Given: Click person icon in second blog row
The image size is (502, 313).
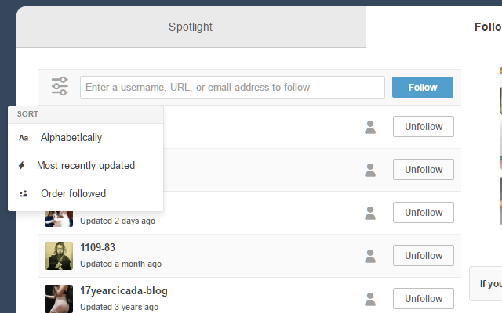Looking at the screenshot, I should pyautogui.click(x=370, y=171).
